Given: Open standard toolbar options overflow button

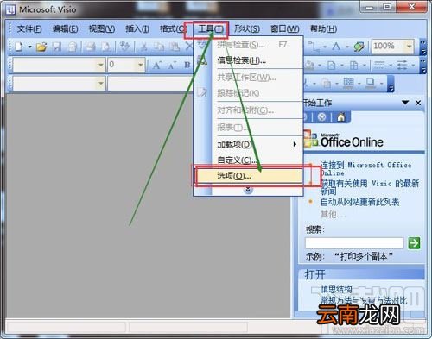Looking at the screenshot, I should tap(423, 47).
